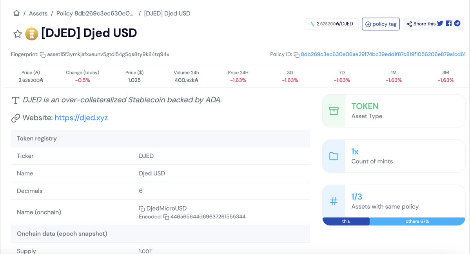This screenshot has width=470, height=254.
Task: Click the fingerprint text asset15f3ymkjafxxeunv5gtdl...
Action: click(108, 54)
